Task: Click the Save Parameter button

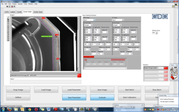Action: [74, 97]
